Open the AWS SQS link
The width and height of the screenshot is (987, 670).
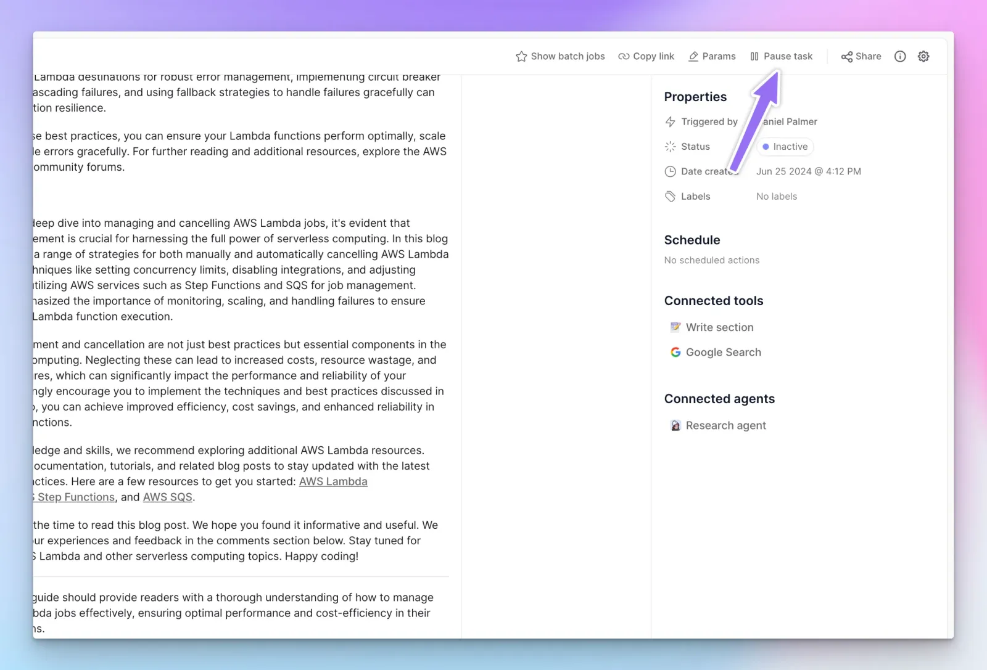tap(168, 497)
